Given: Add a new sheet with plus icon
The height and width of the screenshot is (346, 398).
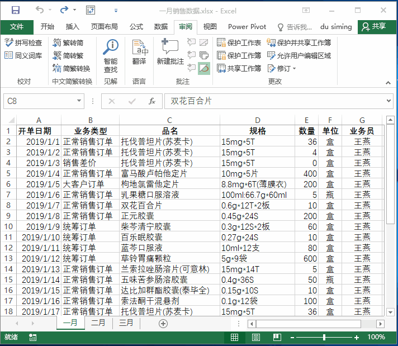Looking at the screenshot, I should click(163, 324).
